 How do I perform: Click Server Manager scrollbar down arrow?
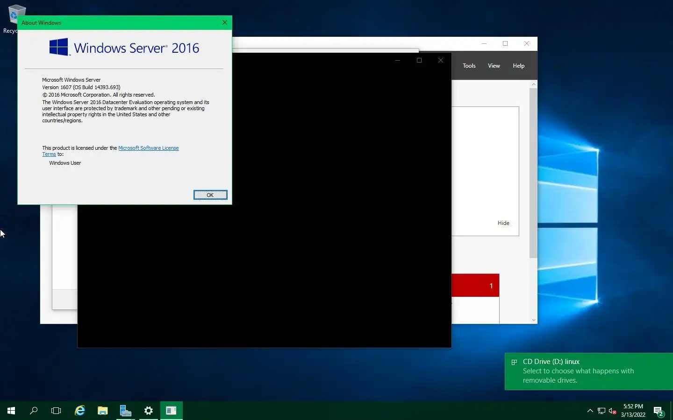click(534, 320)
